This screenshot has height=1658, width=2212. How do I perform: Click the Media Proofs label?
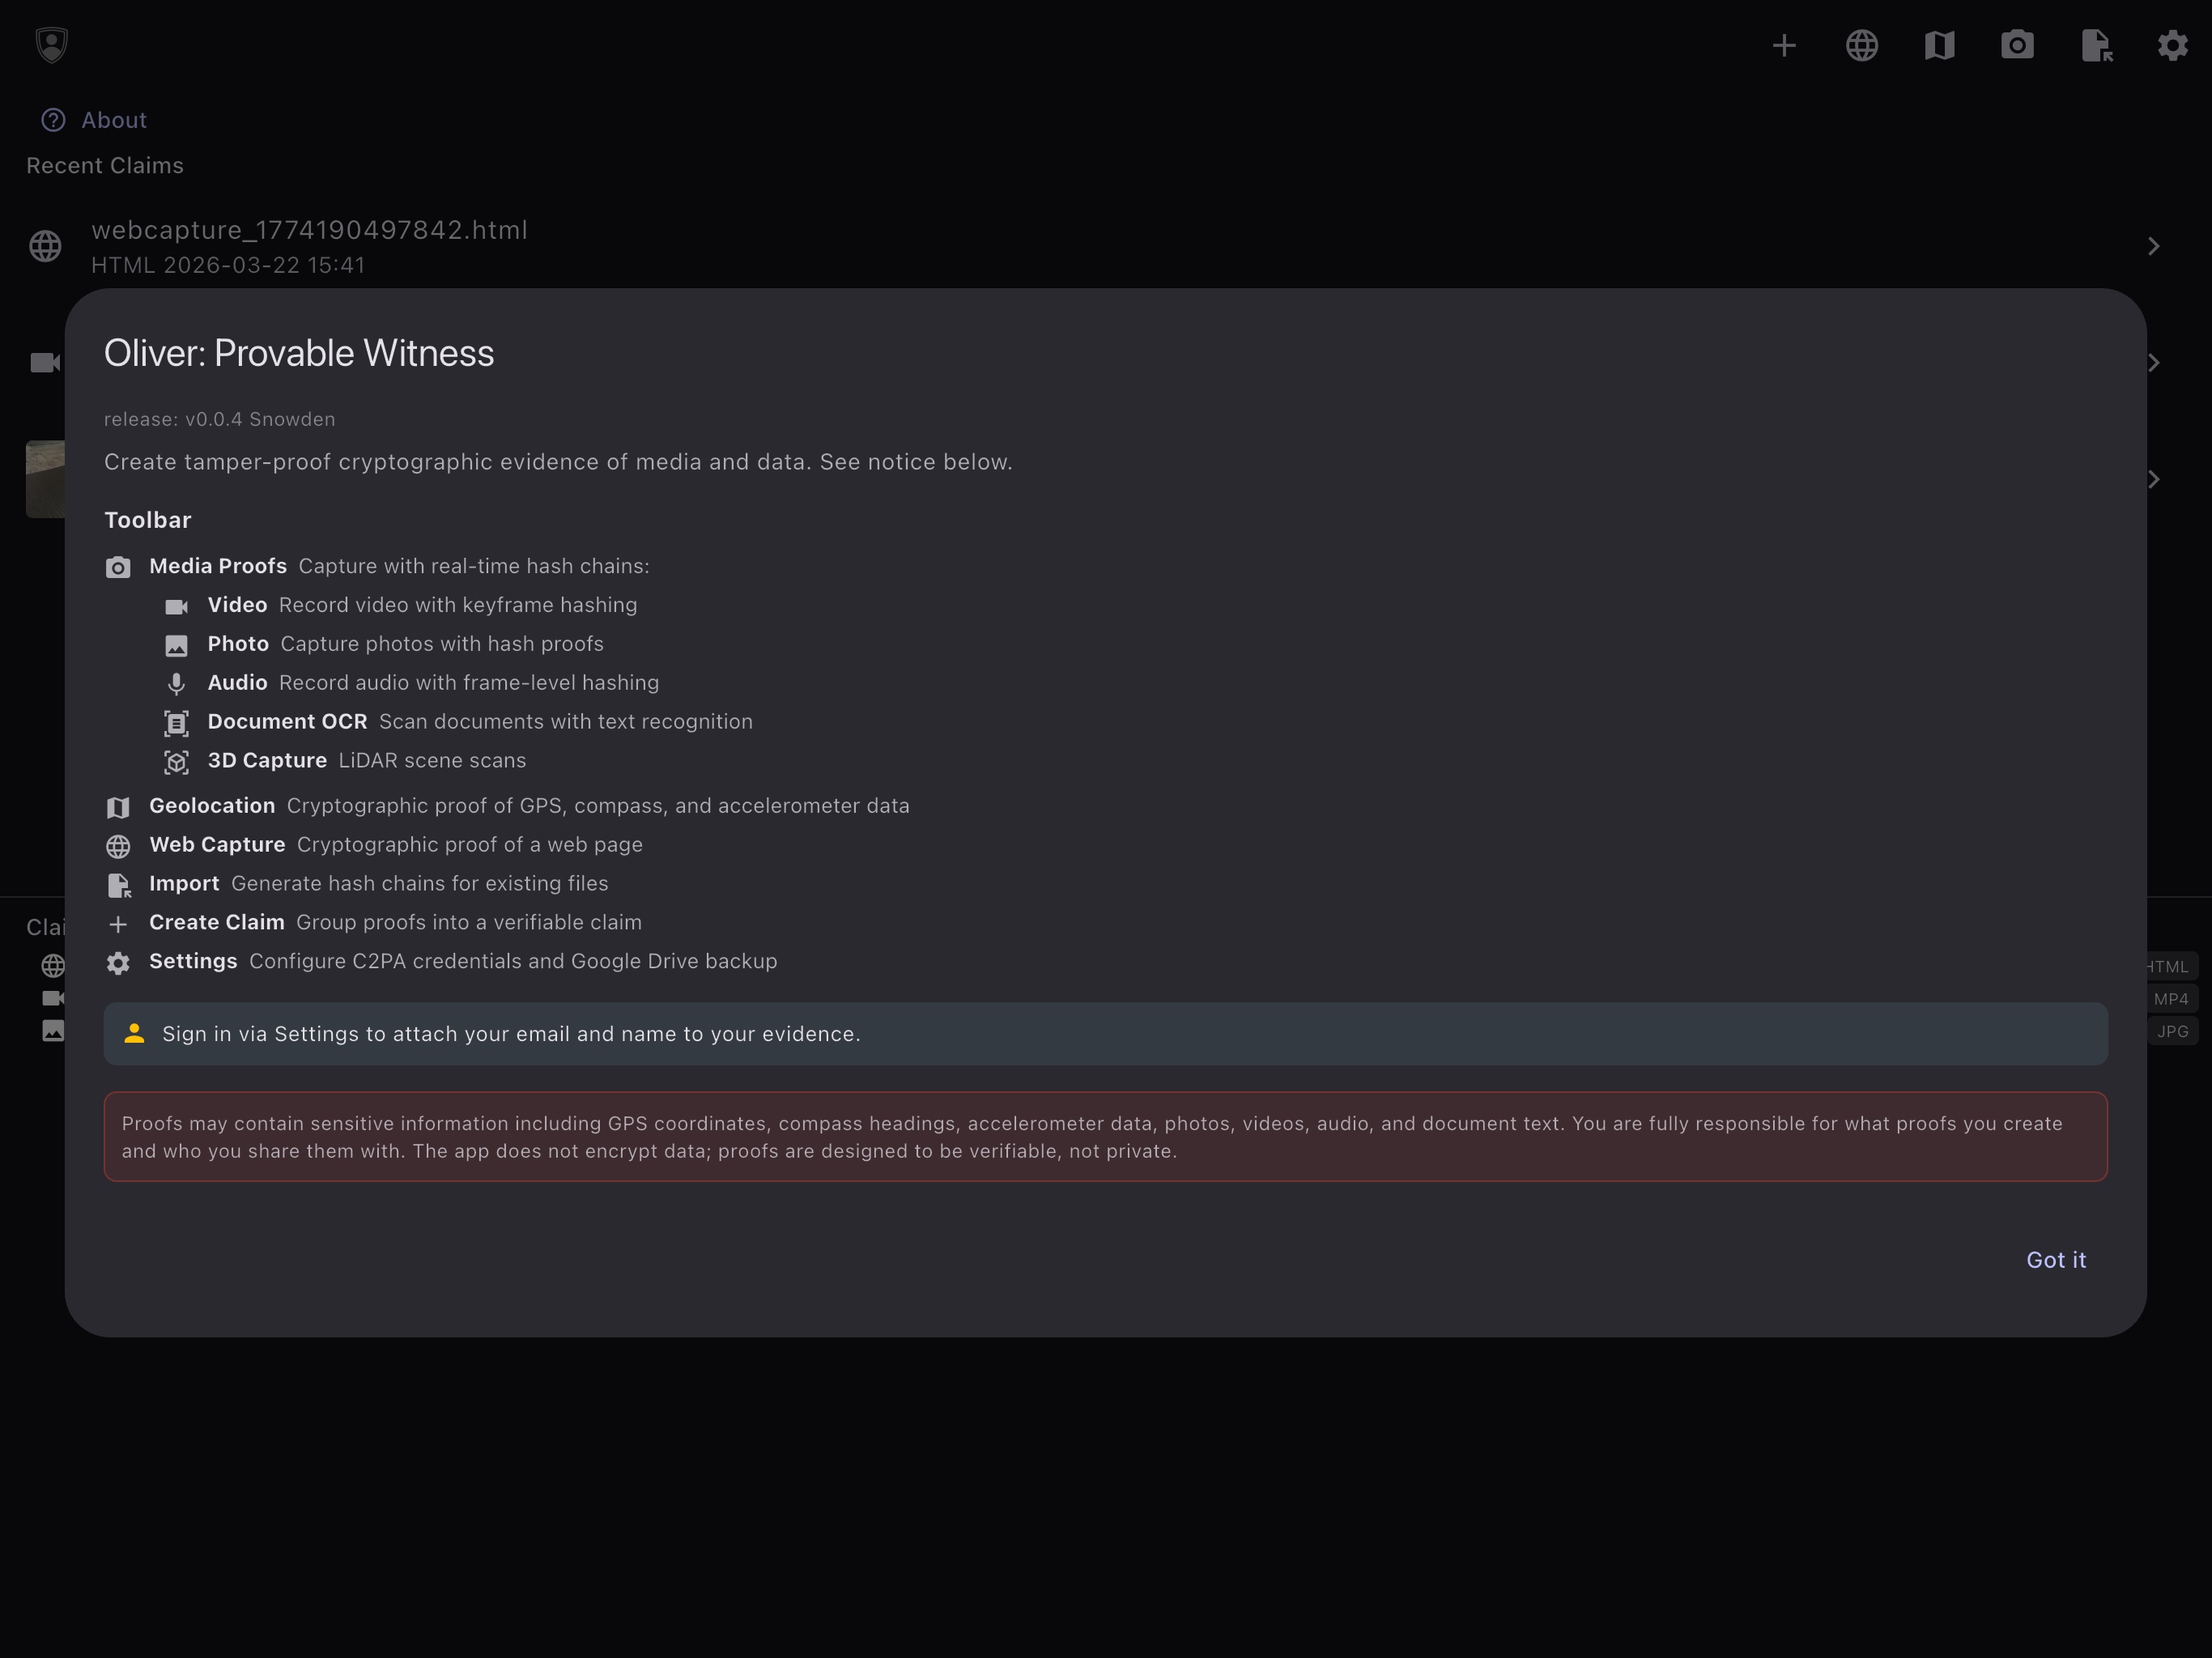pos(218,566)
